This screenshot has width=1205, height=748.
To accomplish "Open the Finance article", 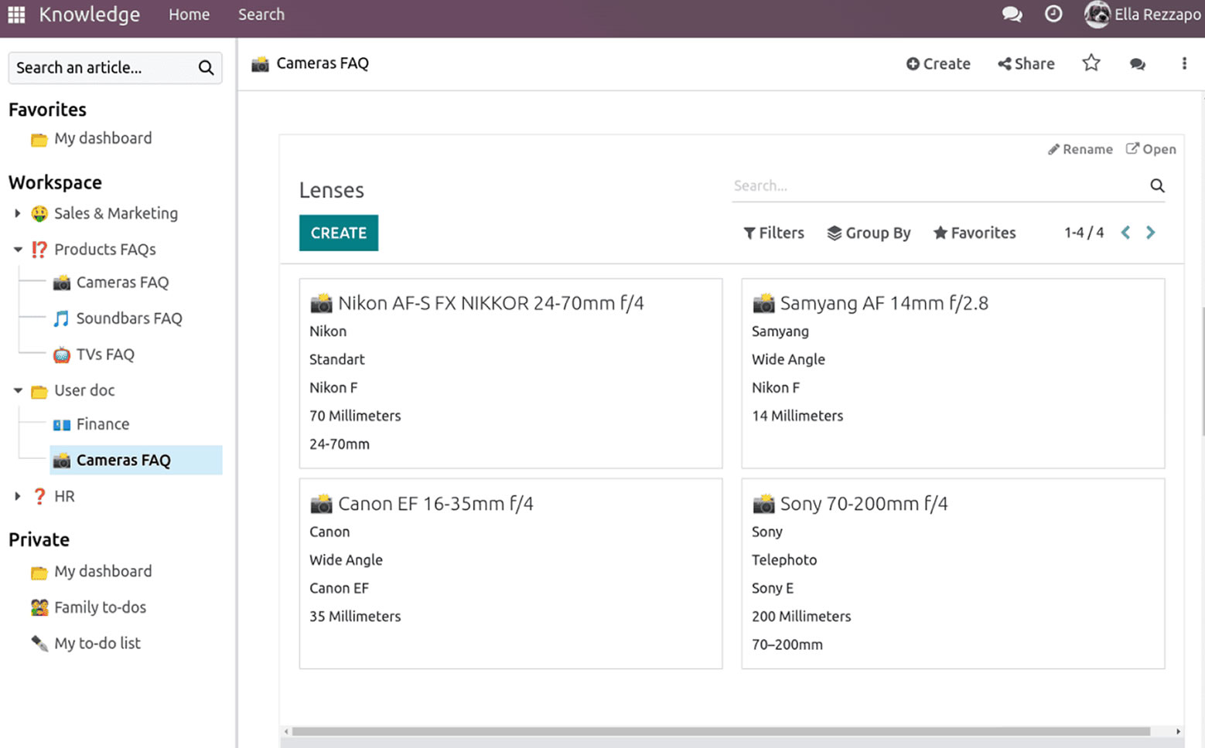I will click(x=103, y=424).
